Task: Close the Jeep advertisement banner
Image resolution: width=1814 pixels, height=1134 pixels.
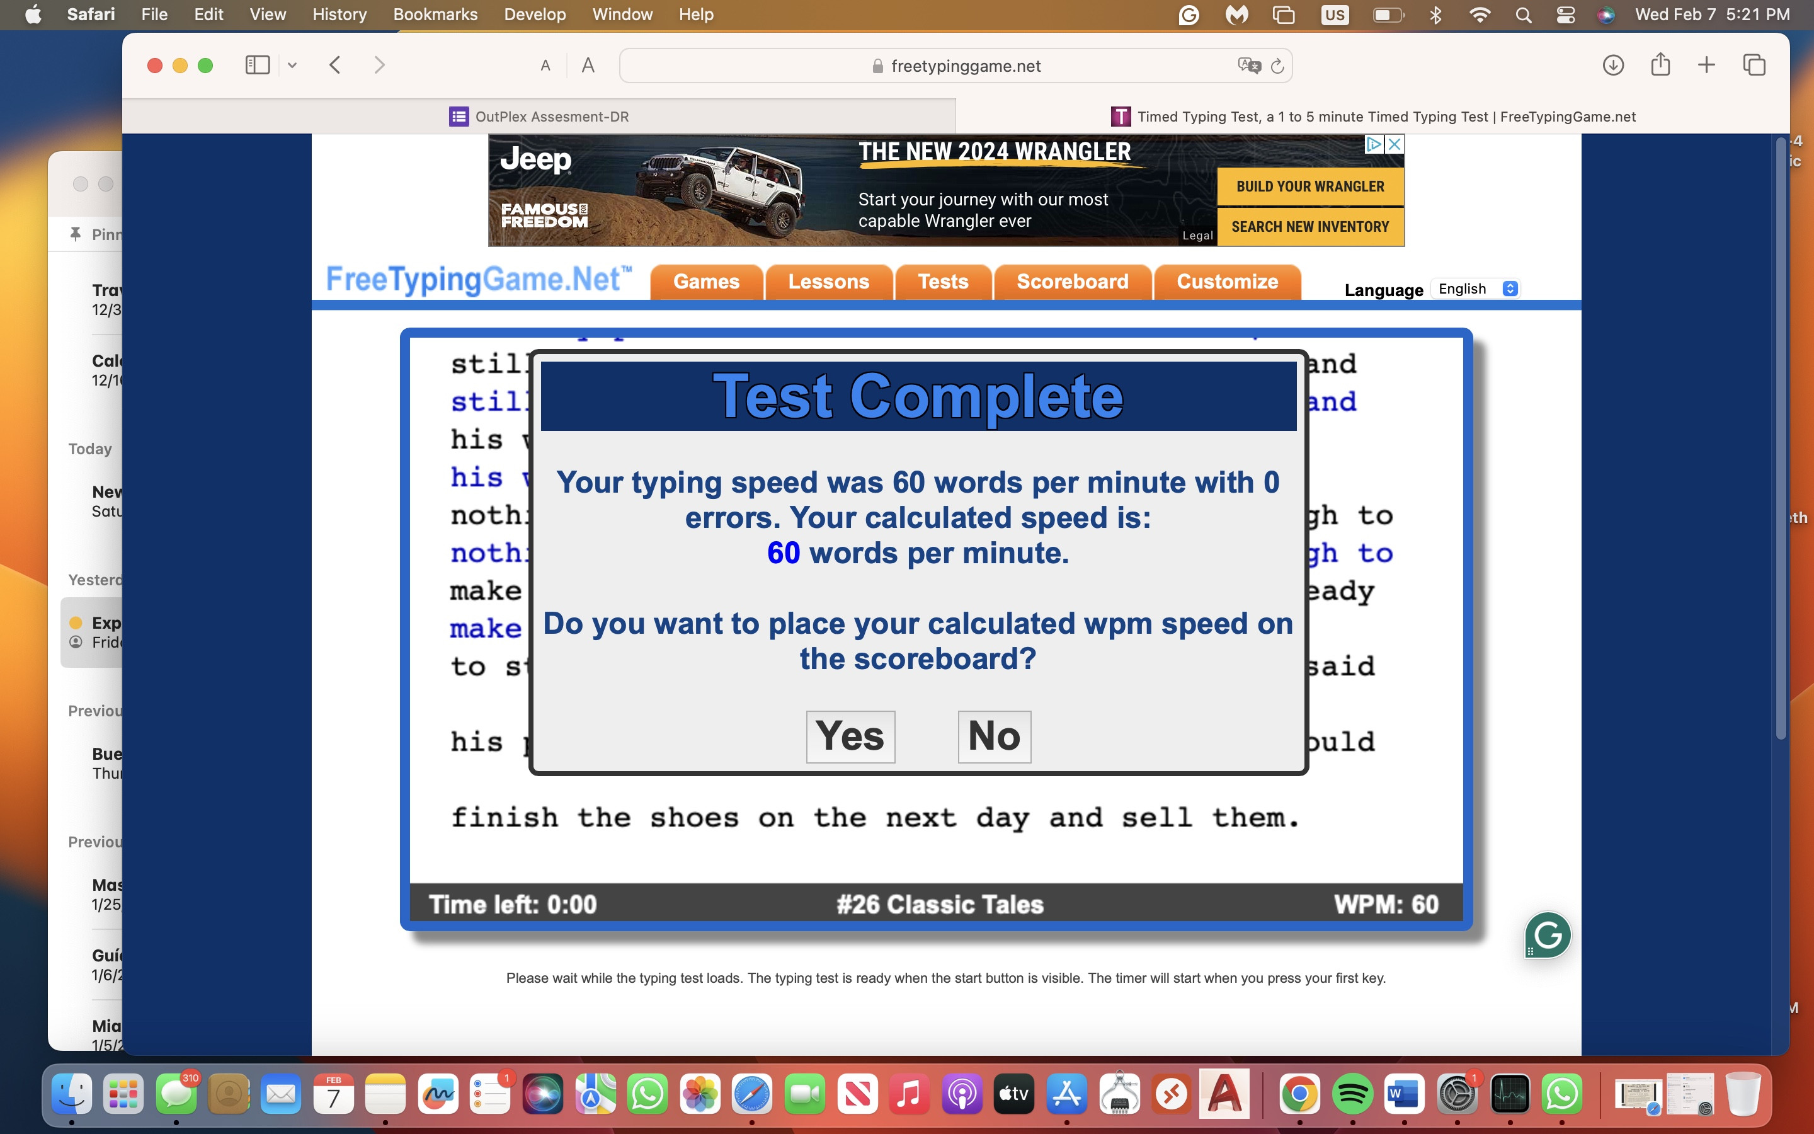Action: [x=1395, y=144]
